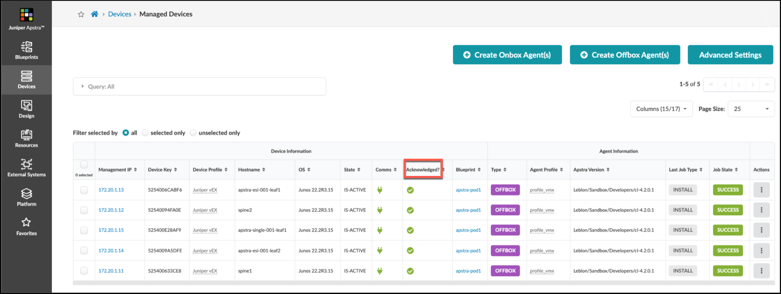Open the Platform section icon
This screenshot has width=781, height=294.
pos(26,197)
